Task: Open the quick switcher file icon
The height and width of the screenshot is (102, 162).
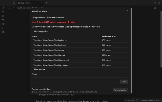Action: 3,8
